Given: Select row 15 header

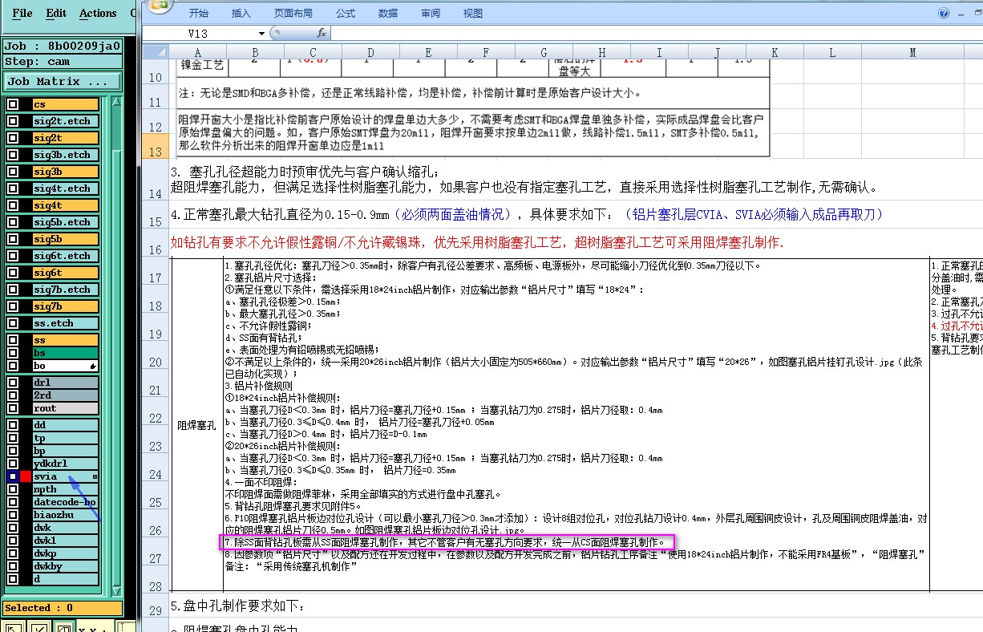Looking at the screenshot, I should tap(155, 215).
